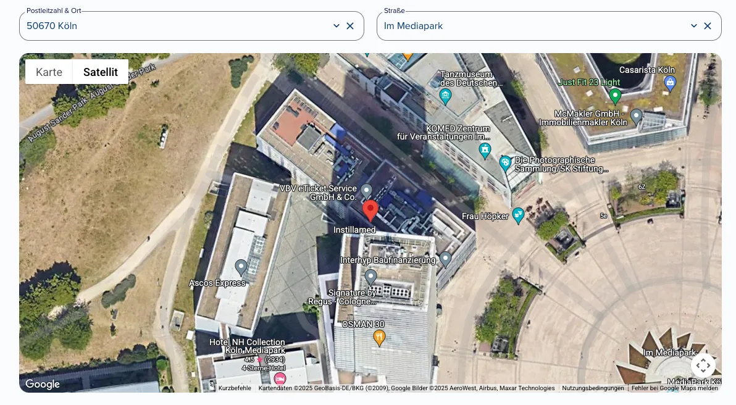Open Kurzbefehle keyboard shortcuts
Viewport: 736px width, 405px height.
tap(235, 388)
